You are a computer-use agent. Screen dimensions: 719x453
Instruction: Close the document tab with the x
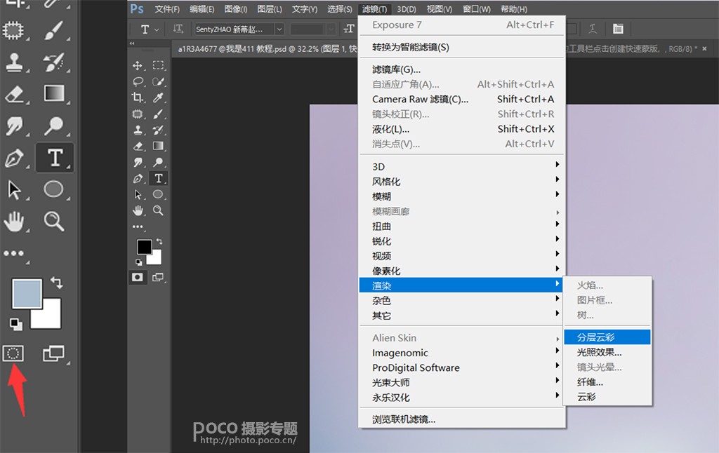click(704, 48)
